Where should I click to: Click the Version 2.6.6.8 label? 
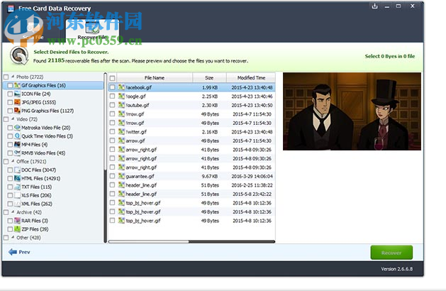(x=397, y=269)
